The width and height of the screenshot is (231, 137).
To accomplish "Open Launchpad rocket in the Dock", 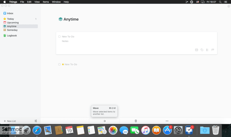I will point(26,130).
